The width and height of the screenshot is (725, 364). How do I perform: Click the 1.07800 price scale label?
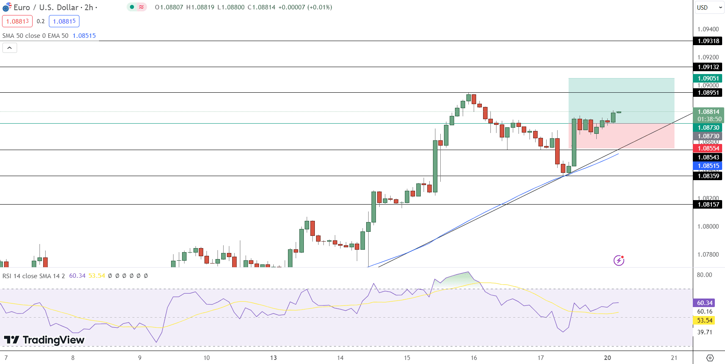point(708,255)
